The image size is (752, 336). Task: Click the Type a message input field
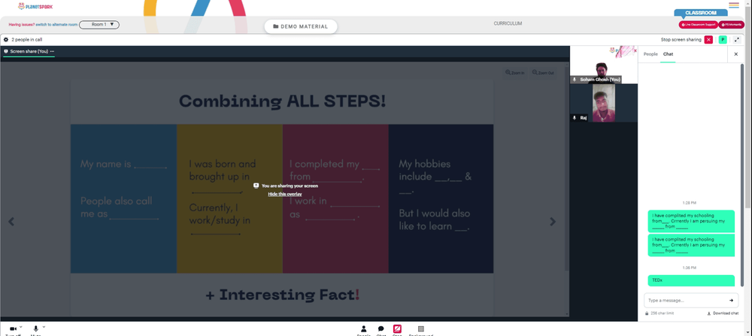[686, 301]
